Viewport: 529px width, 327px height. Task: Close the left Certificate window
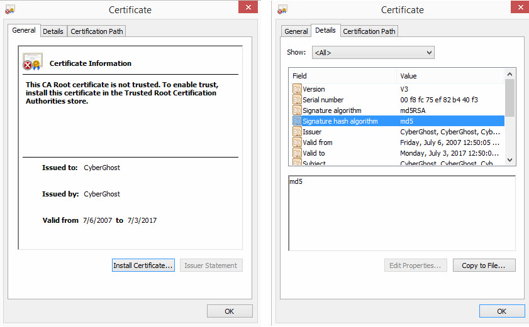click(x=248, y=7)
